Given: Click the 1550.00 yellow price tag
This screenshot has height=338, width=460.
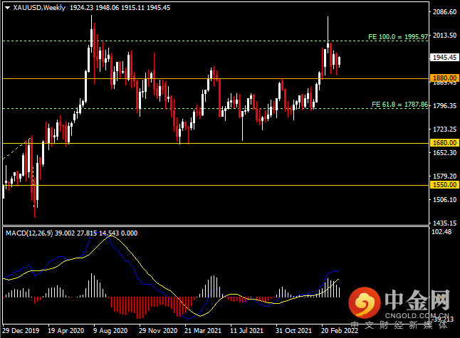Looking at the screenshot, I should click(444, 185).
